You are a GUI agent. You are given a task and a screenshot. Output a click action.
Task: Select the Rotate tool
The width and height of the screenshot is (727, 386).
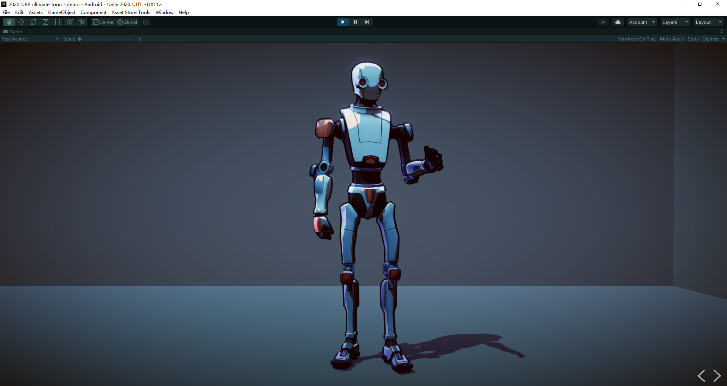(x=33, y=22)
